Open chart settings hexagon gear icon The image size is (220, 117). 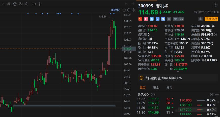(x=40, y=4)
